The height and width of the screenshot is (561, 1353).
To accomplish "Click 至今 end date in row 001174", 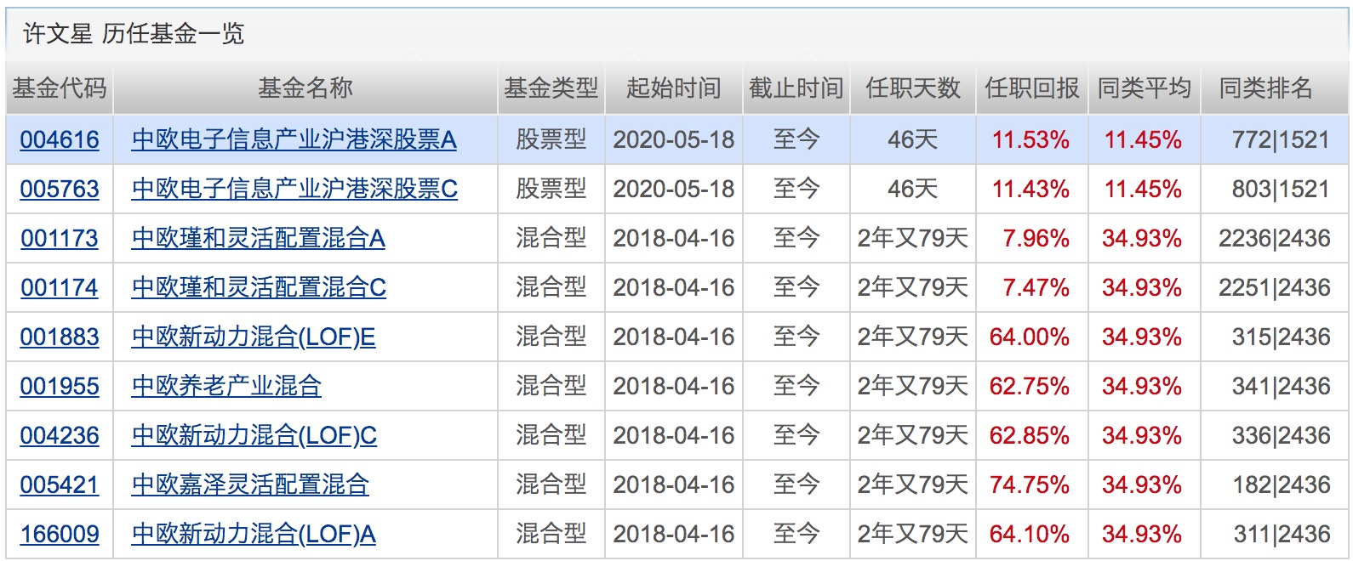I will pos(796,287).
